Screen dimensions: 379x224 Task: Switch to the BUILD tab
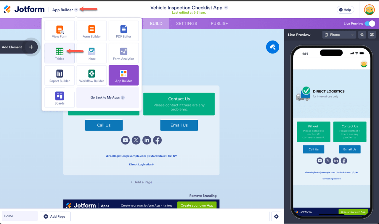[x=156, y=24]
